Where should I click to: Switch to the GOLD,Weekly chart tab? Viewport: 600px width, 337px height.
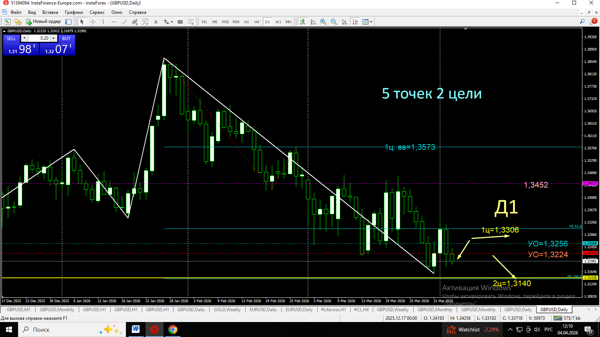point(227,310)
